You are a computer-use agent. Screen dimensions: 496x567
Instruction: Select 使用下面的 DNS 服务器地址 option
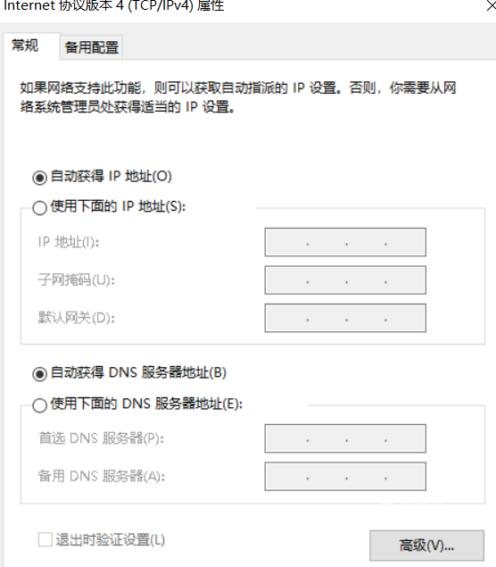39,405
